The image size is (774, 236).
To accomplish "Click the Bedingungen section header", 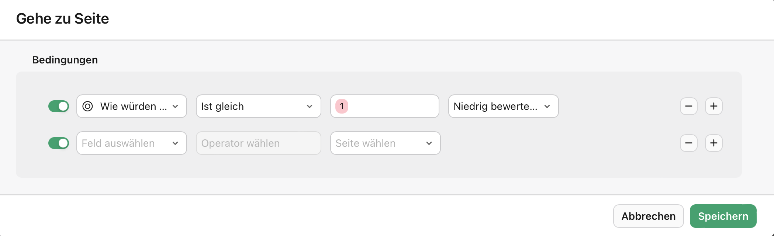I will (x=65, y=59).
